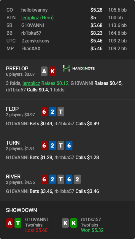Viewport: 135px width, 239px height.
Task: Click the blue 6 turn card
Action: coord(69,145)
